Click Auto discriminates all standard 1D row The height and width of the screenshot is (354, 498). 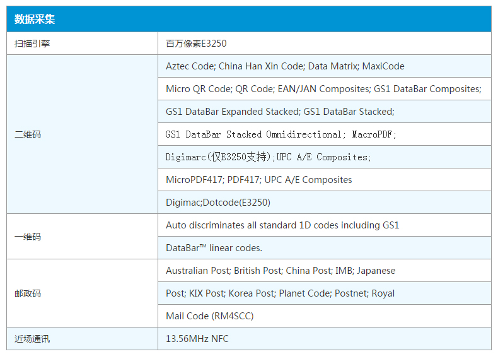(x=325, y=225)
